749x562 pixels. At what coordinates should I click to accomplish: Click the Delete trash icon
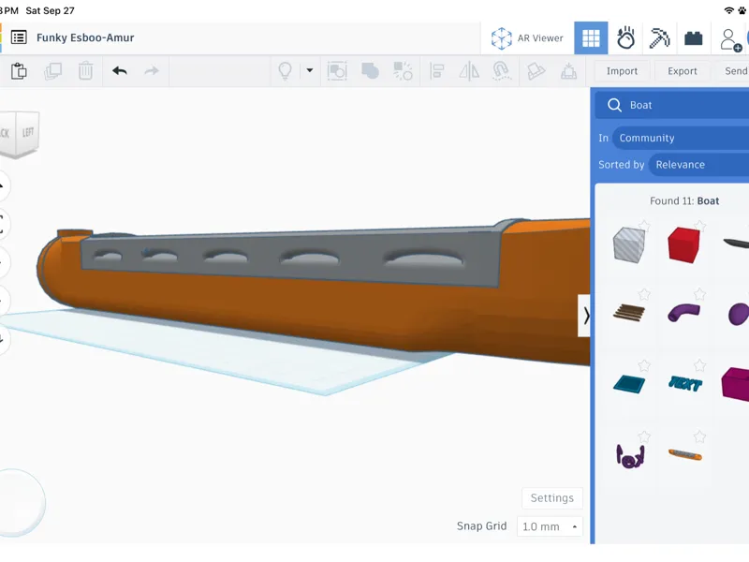pyautogui.click(x=85, y=71)
